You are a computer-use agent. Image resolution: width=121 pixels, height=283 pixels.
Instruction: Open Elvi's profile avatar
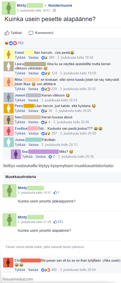click(8, 262)
